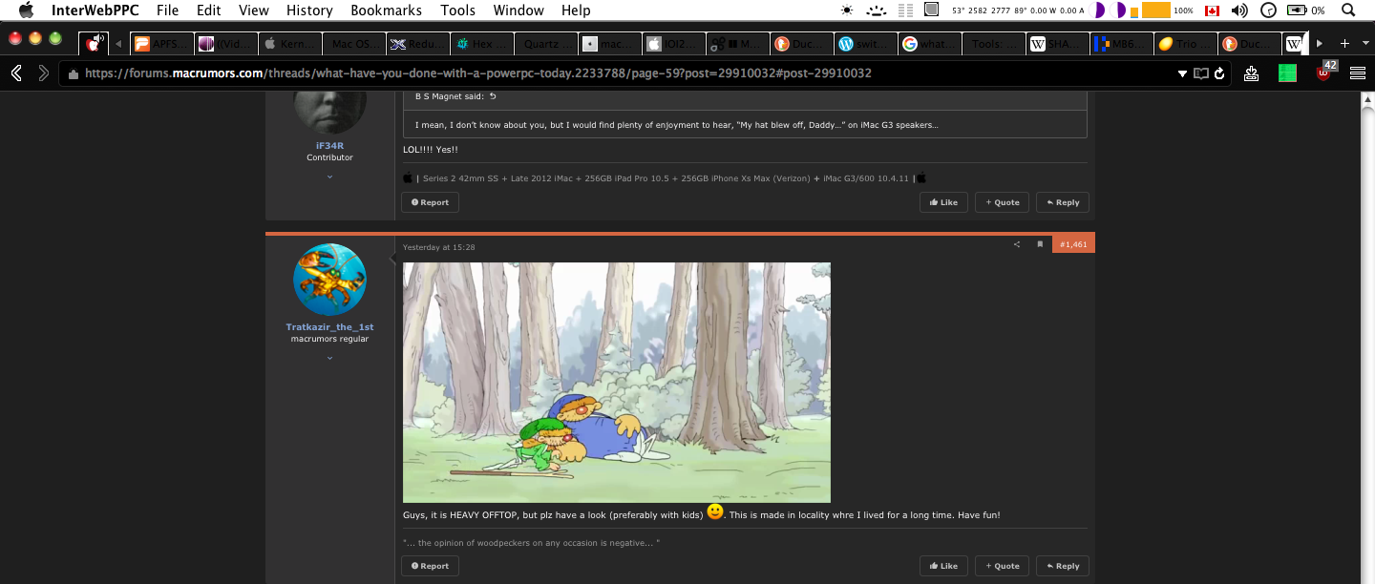Open the View menu
This screenshot has width=1375, height=584.
254,10
